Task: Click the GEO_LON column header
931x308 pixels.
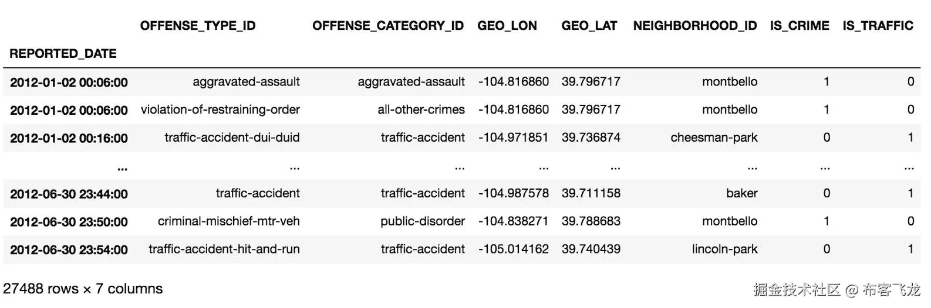Action: tap(507, 26)
